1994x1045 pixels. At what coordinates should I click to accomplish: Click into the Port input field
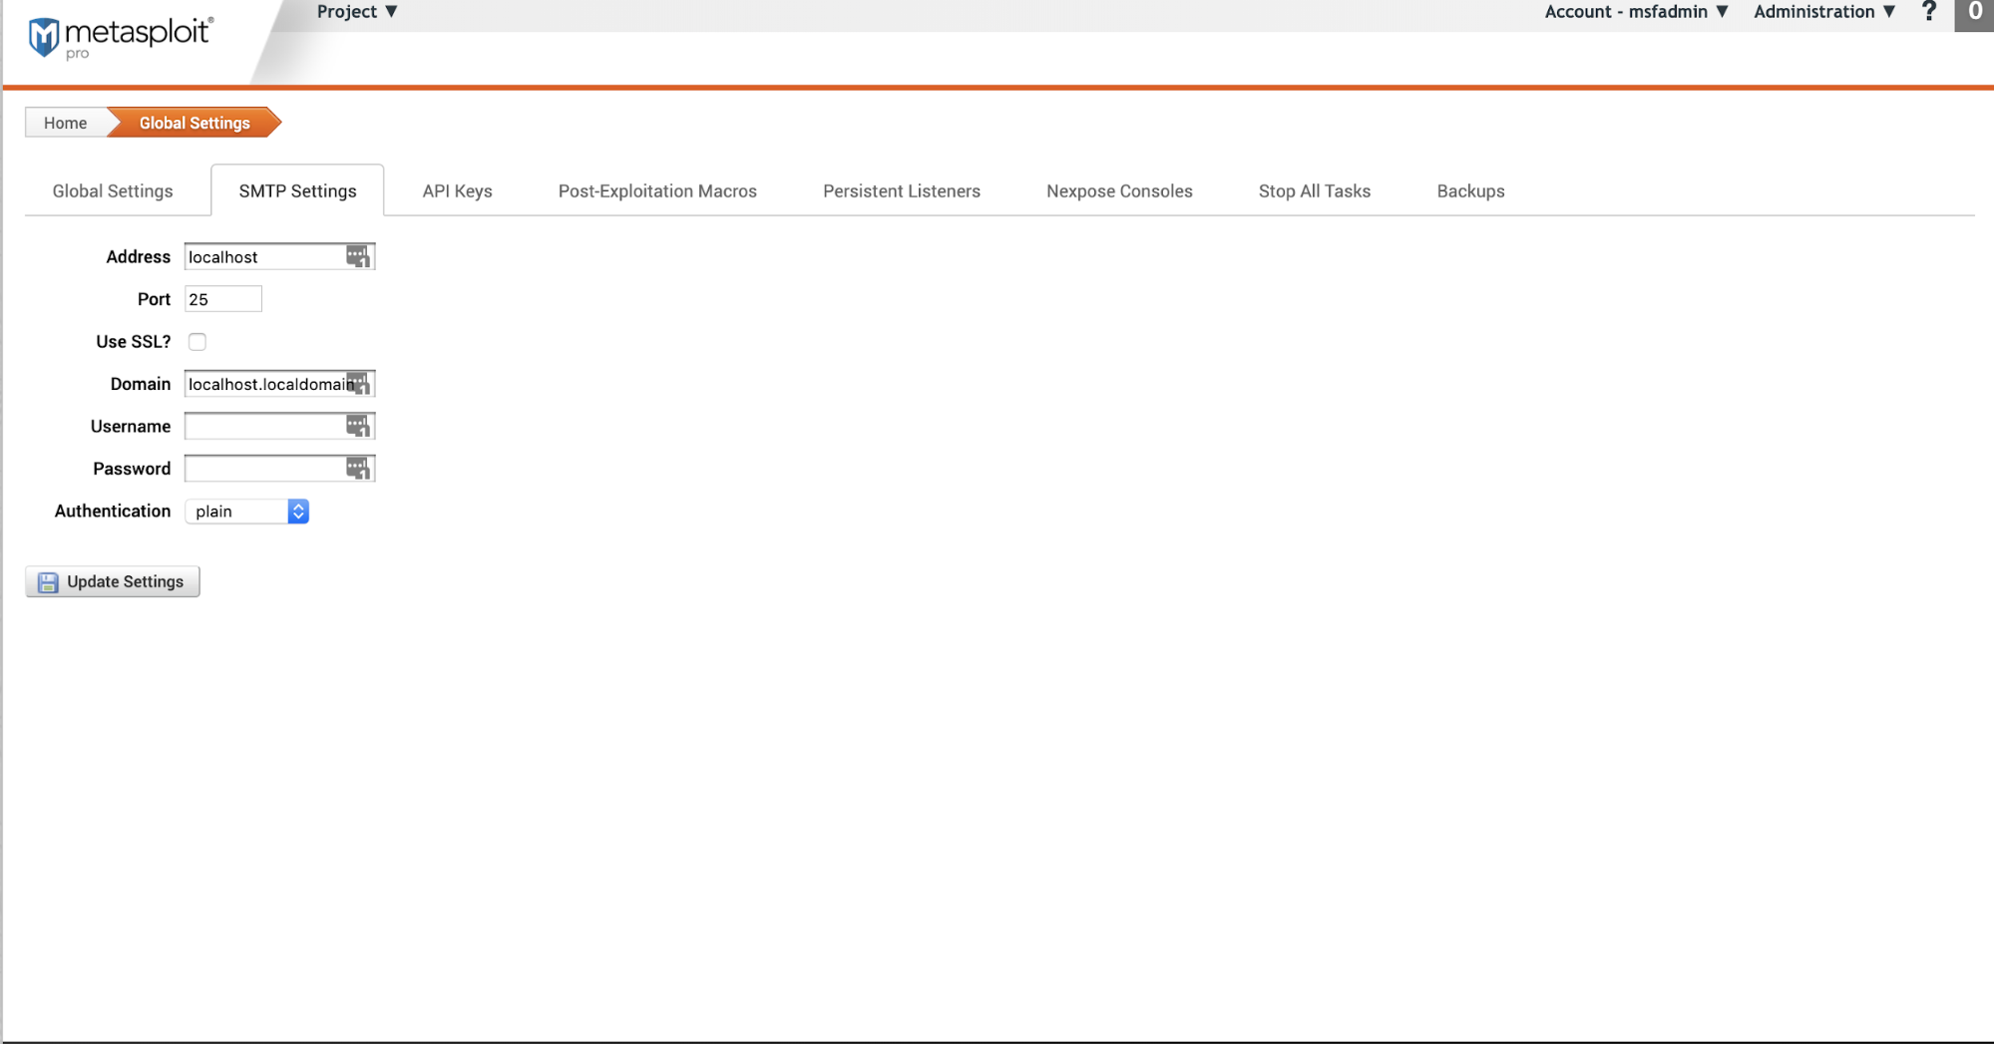222,299
